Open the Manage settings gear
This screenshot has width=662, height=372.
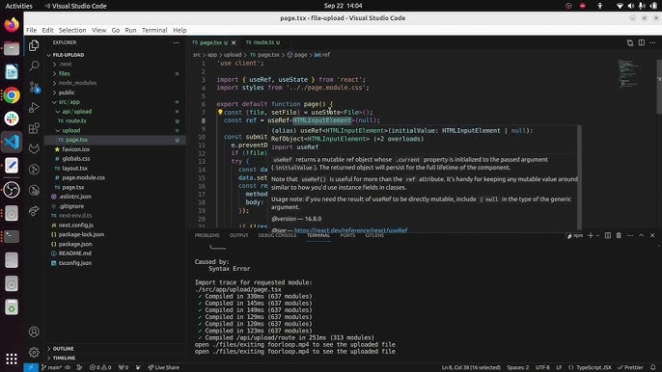(x=34, y=352)
